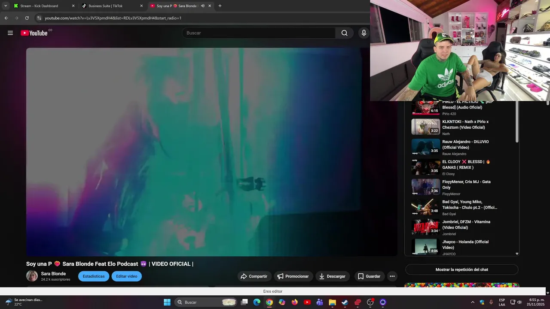The width and height of the screenshot is (550, 309).
Task: Open the tab search dropdown arrow
Action: tap(6, 6)
